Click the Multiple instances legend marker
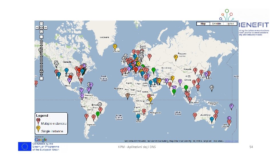This screenshot has height=154, width=274. (38, 121)
